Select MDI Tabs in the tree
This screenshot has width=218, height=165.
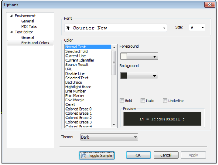(29, 26)
